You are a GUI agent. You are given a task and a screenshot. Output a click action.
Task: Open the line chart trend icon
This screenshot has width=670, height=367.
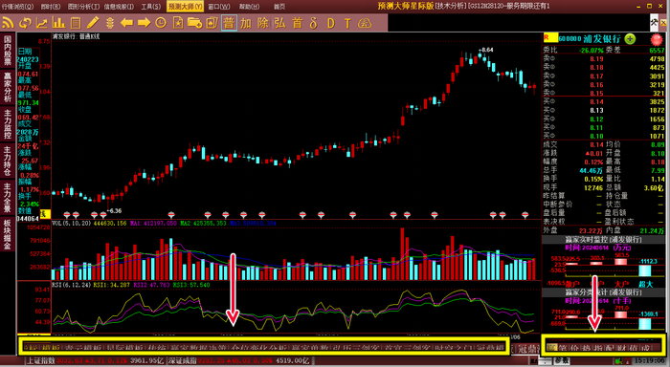click(42, 23)
